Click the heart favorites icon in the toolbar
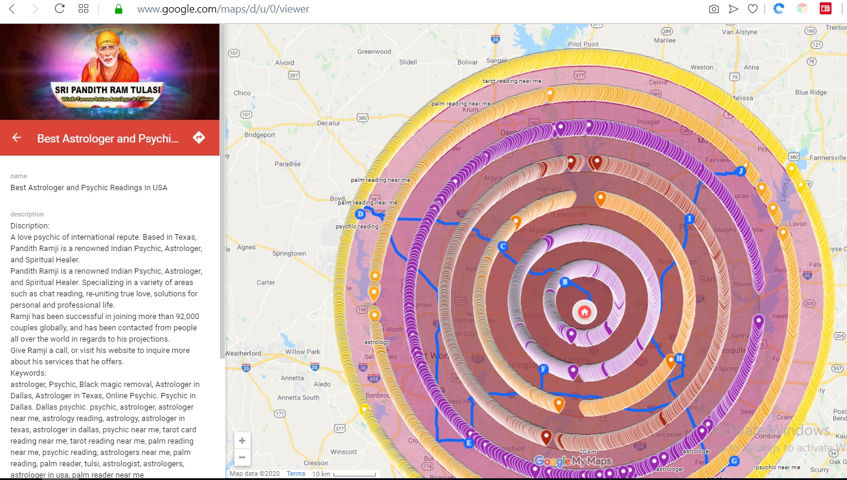Image resolution: width=847 pixels, height=480 pixels. click(x=753, y=8)
